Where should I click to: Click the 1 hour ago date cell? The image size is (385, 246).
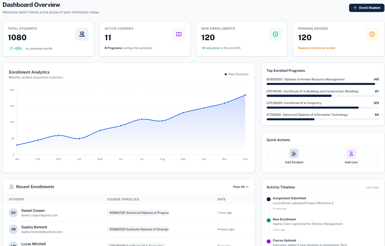(225, 213)
